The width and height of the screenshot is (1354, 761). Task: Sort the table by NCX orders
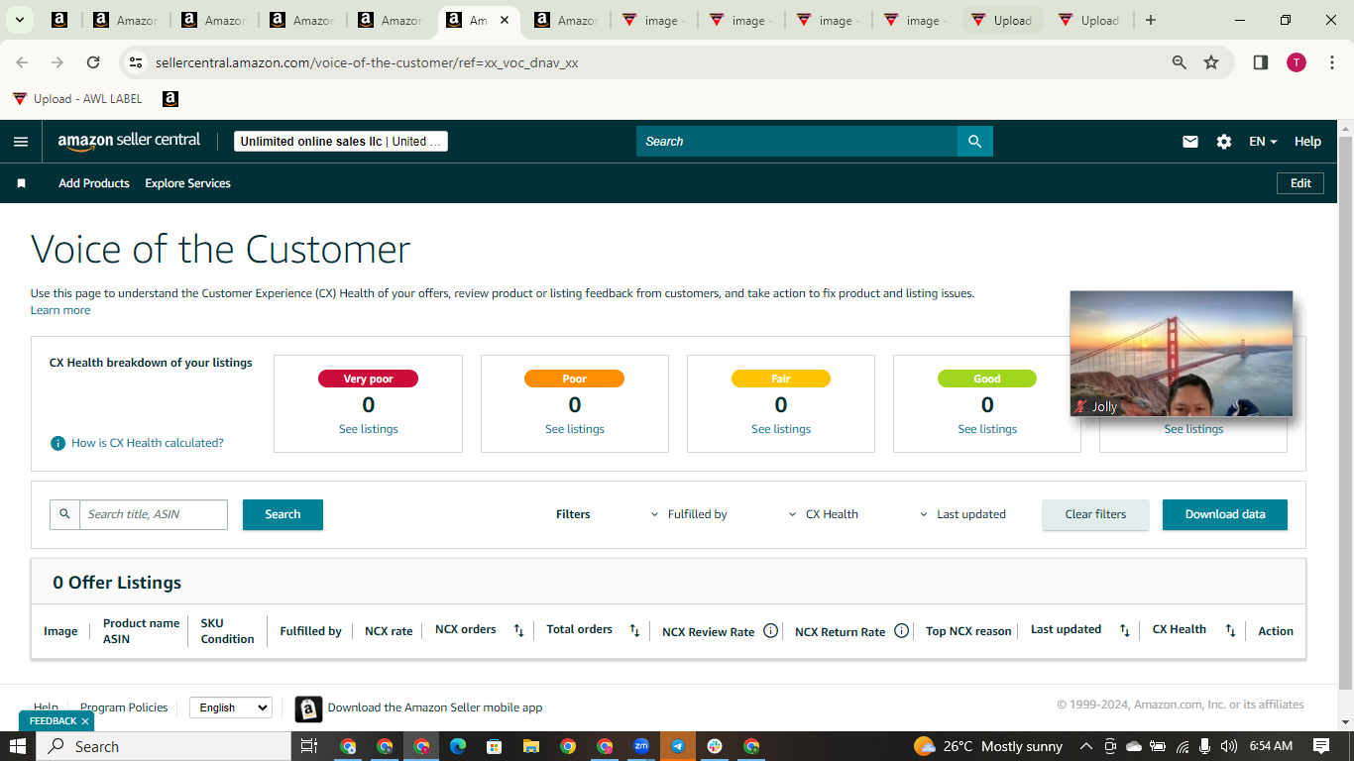point(518,630)
